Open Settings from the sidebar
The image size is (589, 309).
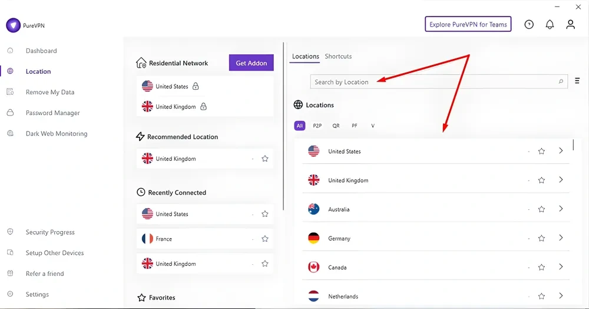click(37, 294)
